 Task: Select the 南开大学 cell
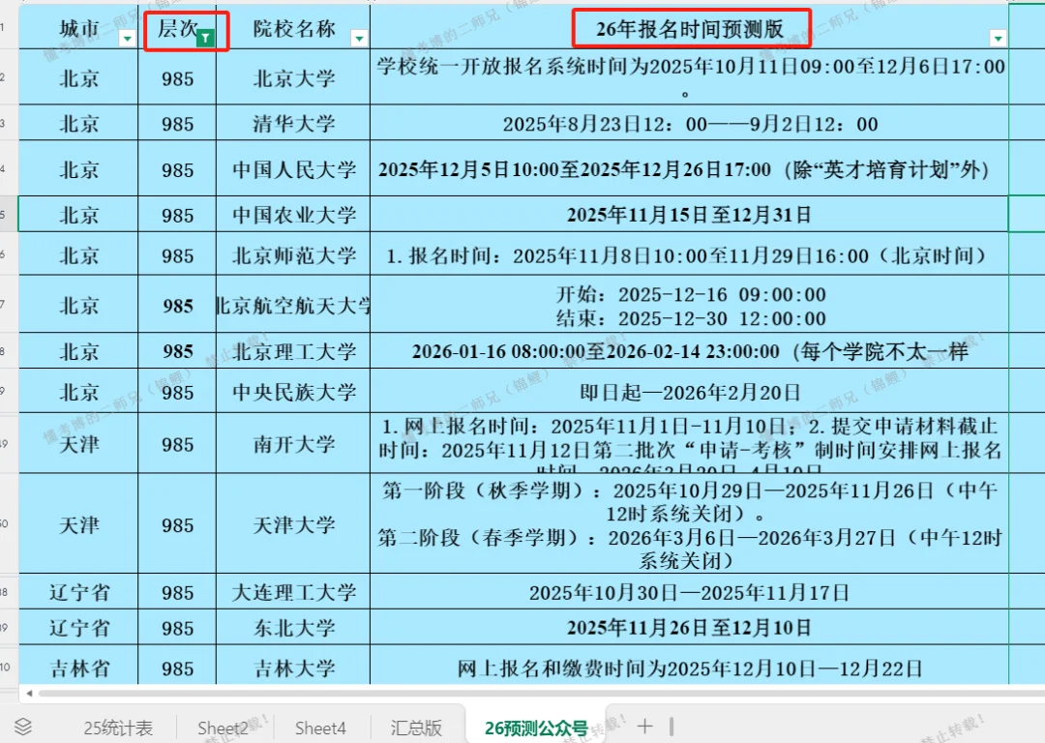coord(293,444)
